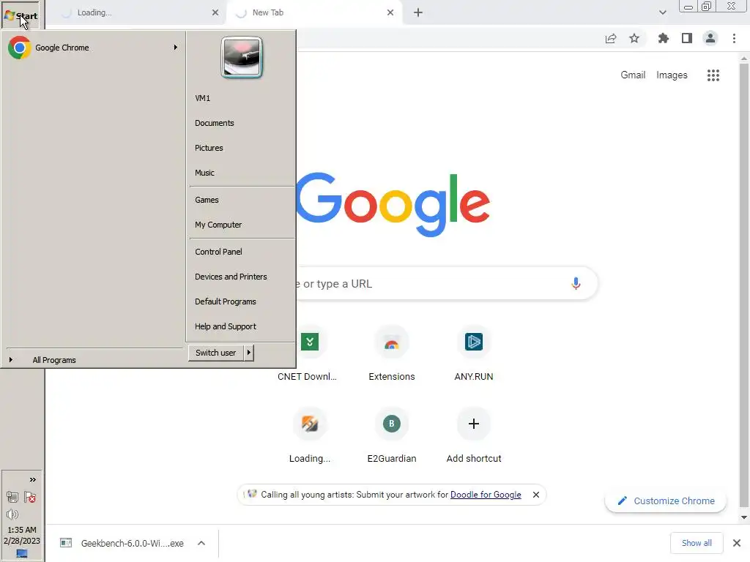Click the Start button

(x=21, y=16)
